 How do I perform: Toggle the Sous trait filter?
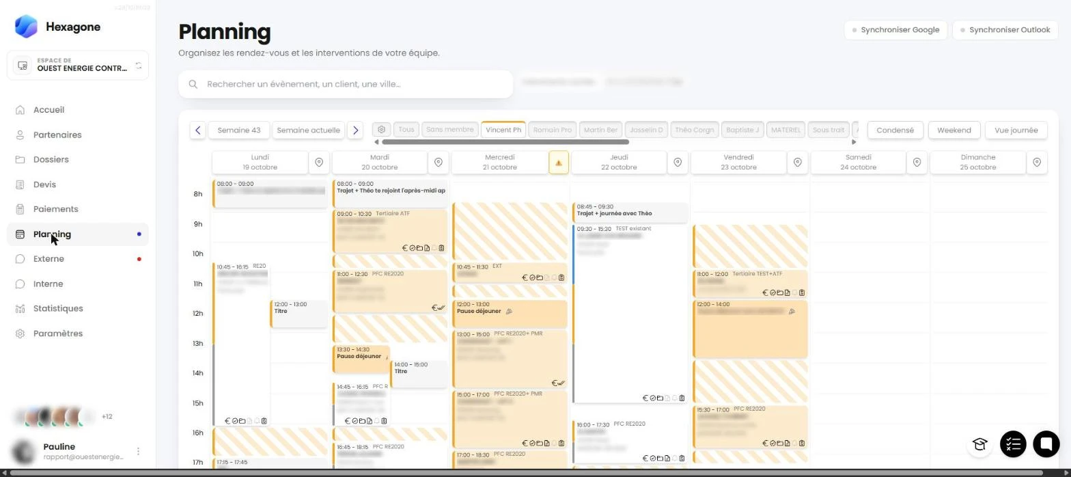click(x=829, y=130)
